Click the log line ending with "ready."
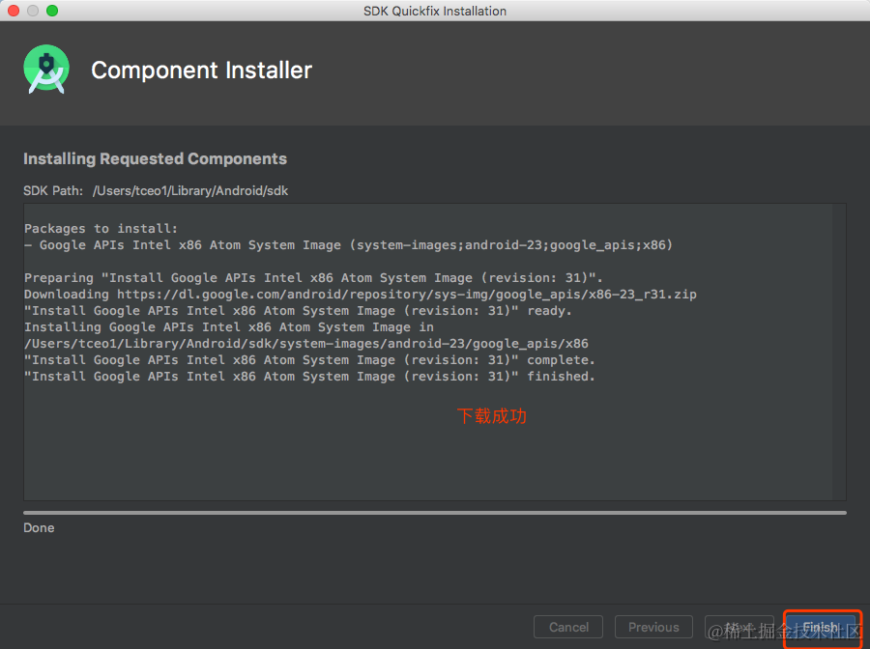This screenshot has width=870, height=649. 298,310
